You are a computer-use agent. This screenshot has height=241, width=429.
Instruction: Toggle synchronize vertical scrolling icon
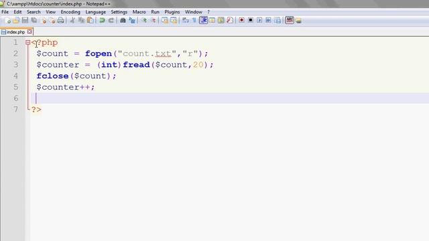[165, 20]
